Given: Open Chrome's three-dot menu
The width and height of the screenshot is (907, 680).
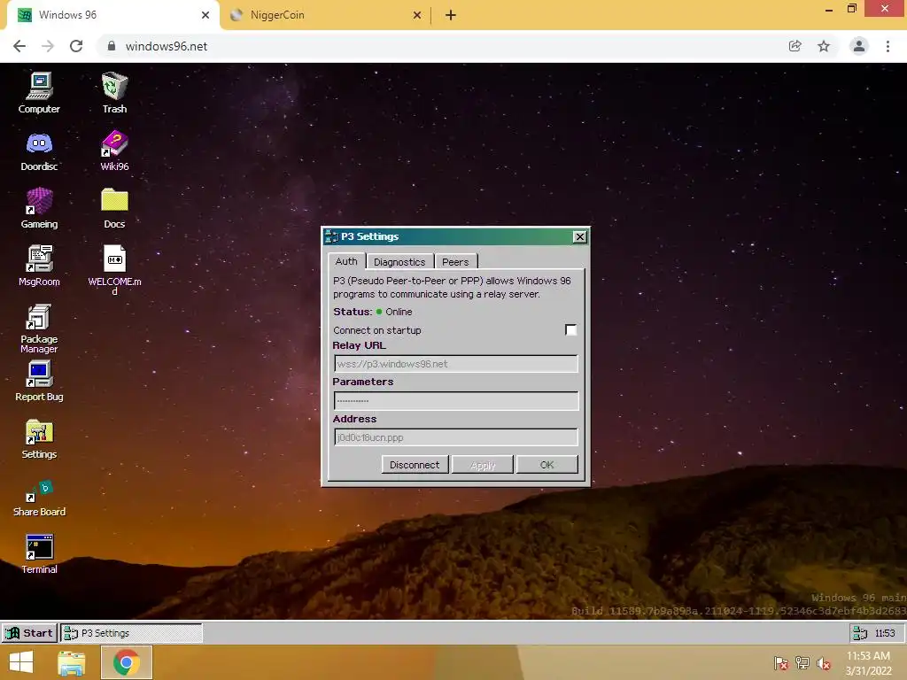Looking at the screenshot, I should tap(888, 46).
